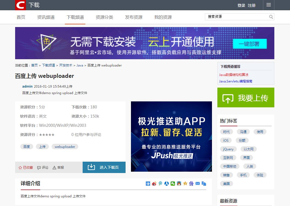Click the five-star 资源评分 rating
Viewport: 290px width, 206px height.
click(x=47, y=135)
